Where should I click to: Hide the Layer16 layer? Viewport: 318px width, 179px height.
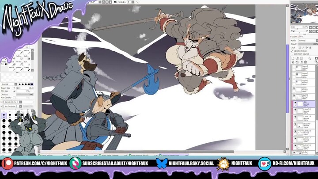click(295, 146)
